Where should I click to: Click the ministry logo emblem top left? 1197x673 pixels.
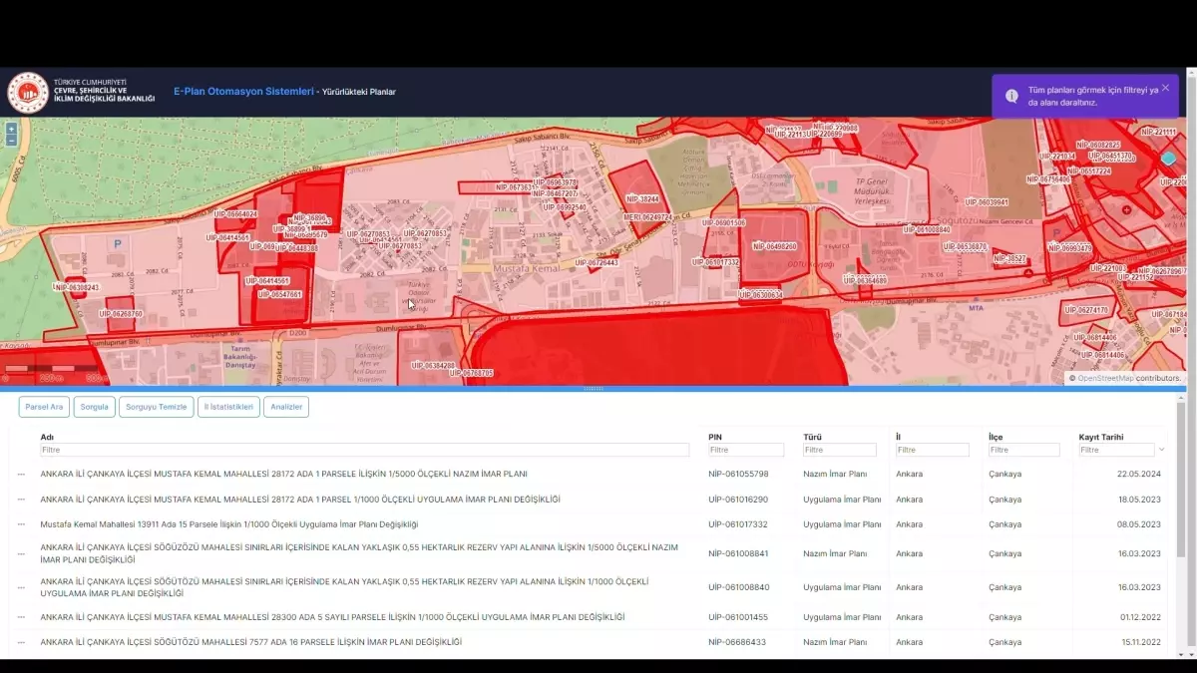(x=26, y=91)
